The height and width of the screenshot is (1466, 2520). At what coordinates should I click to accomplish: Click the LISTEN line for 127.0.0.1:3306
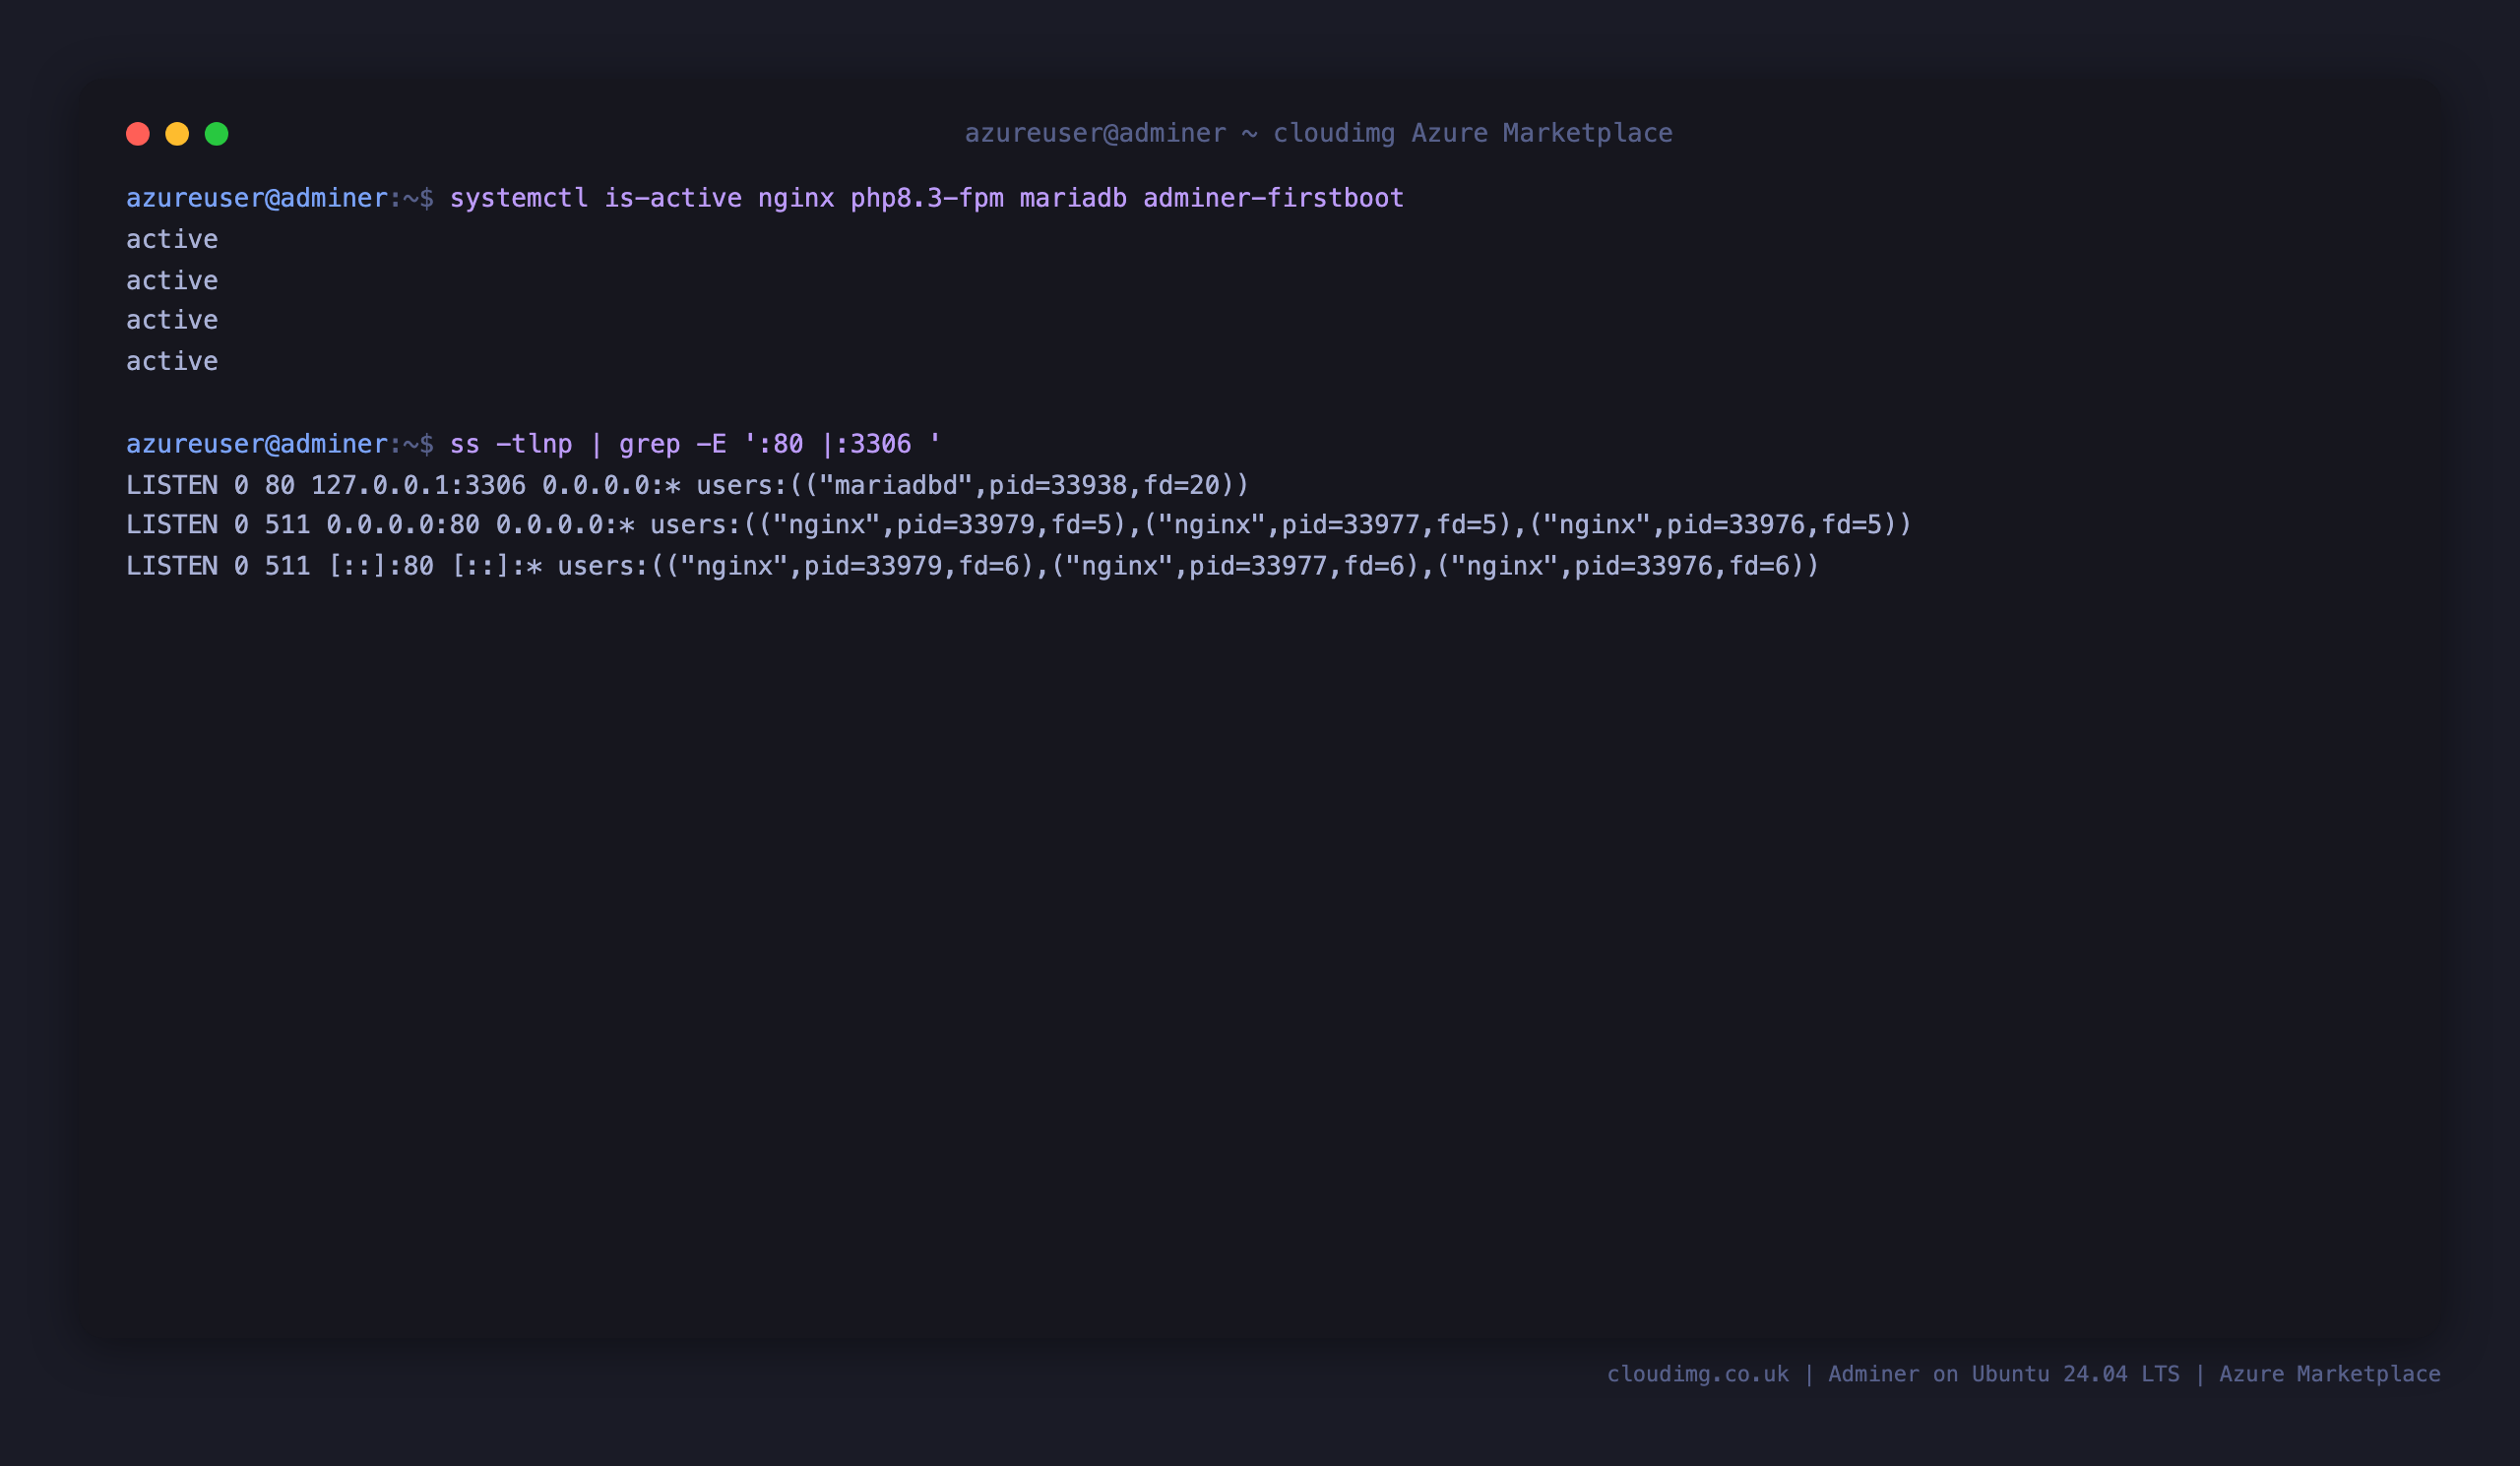(687, 485)
